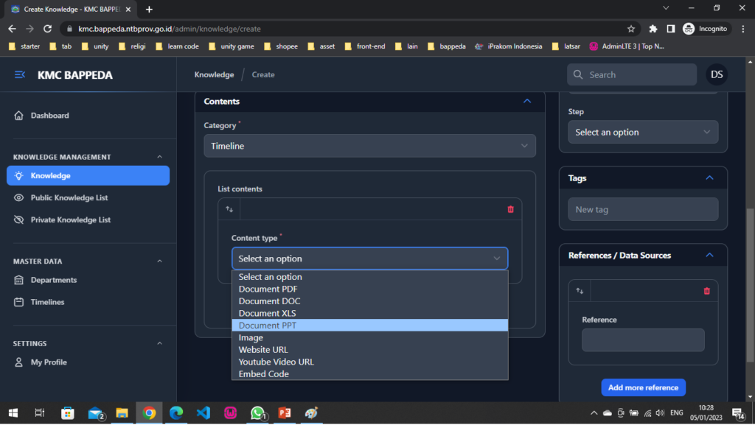Select Document PPT option
Viewport: 755px width, 425px height.
coord(369,326)
